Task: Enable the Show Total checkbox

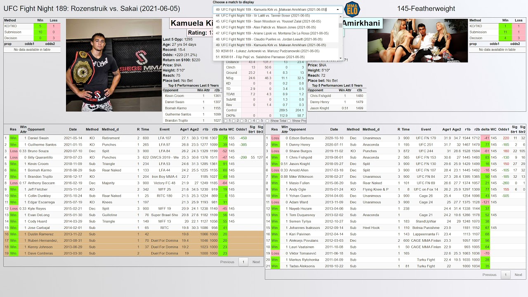Action: 267,121
